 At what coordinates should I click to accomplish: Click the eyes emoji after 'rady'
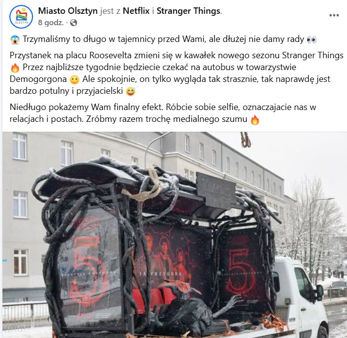point(312,40)
